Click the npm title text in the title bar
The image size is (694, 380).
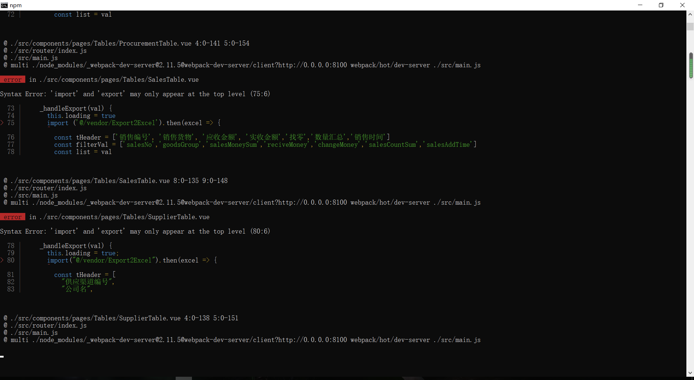click(x=16, y=5)
